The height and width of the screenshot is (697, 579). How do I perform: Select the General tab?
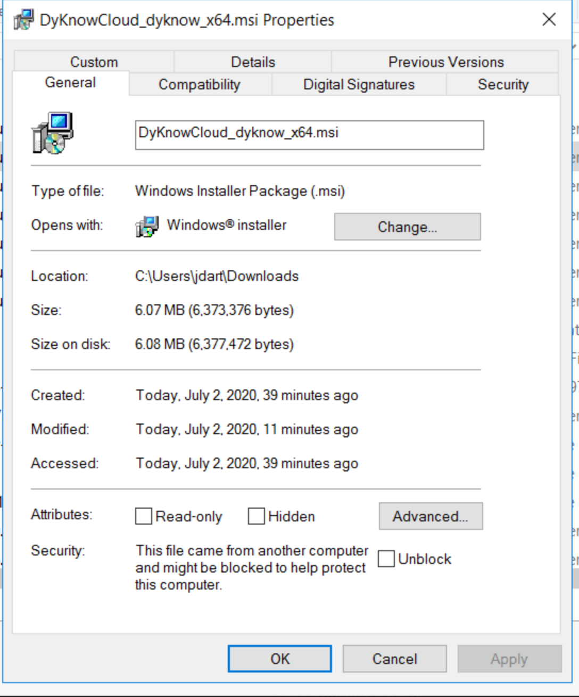tap(68, 82)
